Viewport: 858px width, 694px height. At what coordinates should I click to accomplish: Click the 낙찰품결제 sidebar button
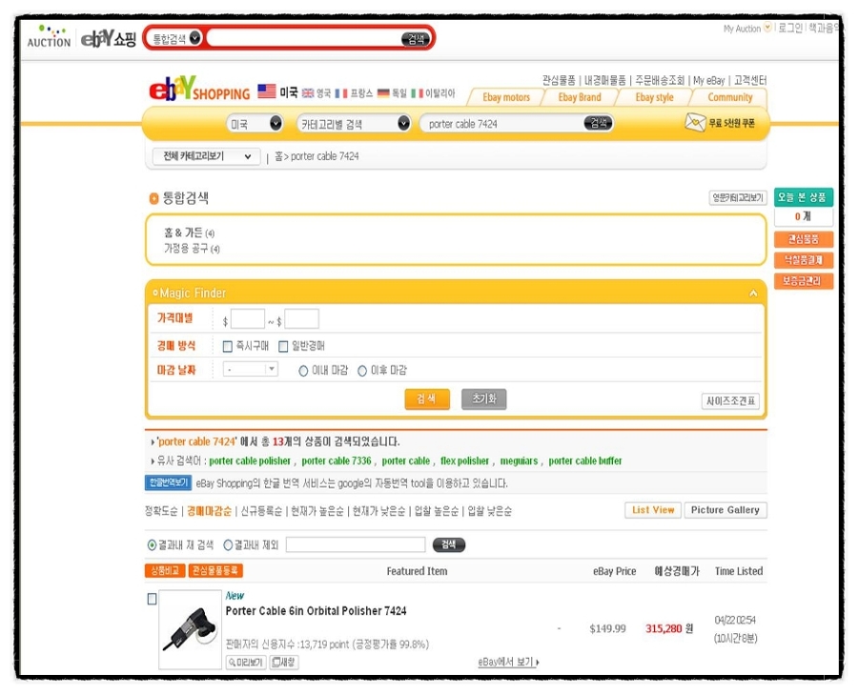coord(804,260)
